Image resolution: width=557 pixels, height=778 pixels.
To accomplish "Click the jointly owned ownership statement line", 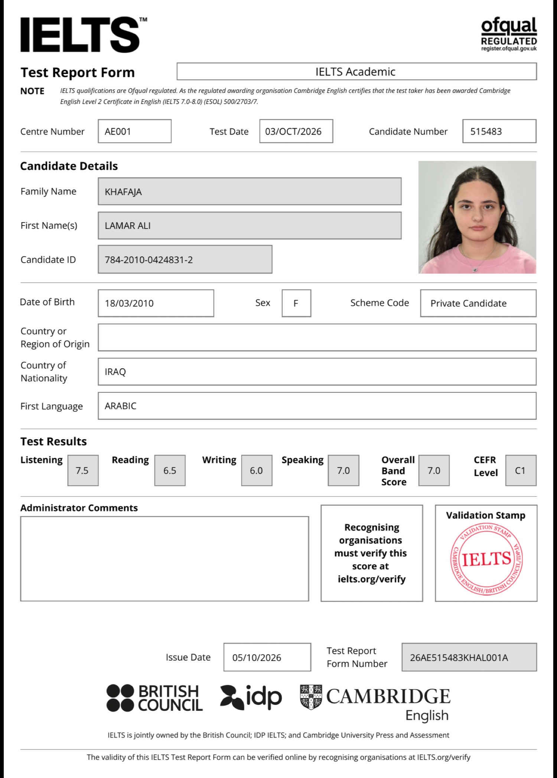I will click(x=278, y=735).
